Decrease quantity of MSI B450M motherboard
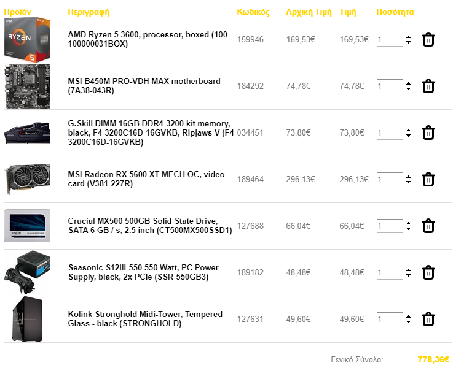 coord(408,89)
